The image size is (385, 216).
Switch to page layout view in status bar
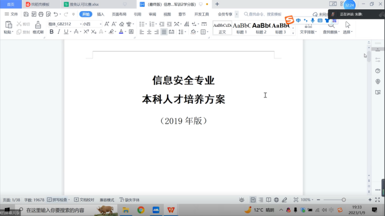pos(253,200)
